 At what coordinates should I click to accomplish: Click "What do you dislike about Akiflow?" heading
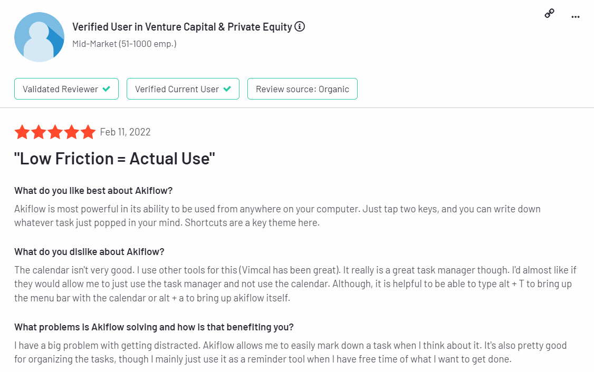pyautogui.click(x=89, y=251)
